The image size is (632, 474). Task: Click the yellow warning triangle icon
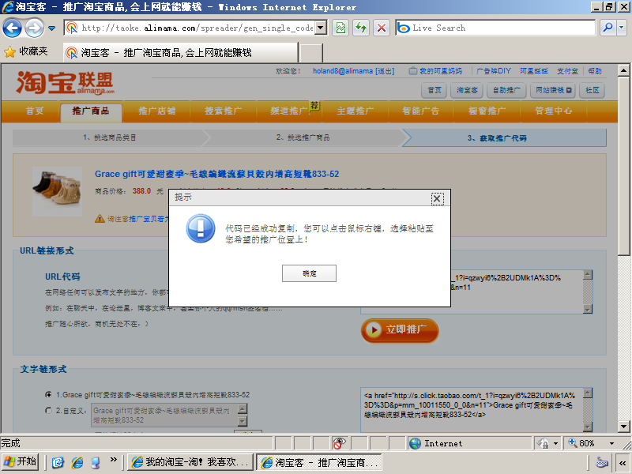click(x=100, y=219)
